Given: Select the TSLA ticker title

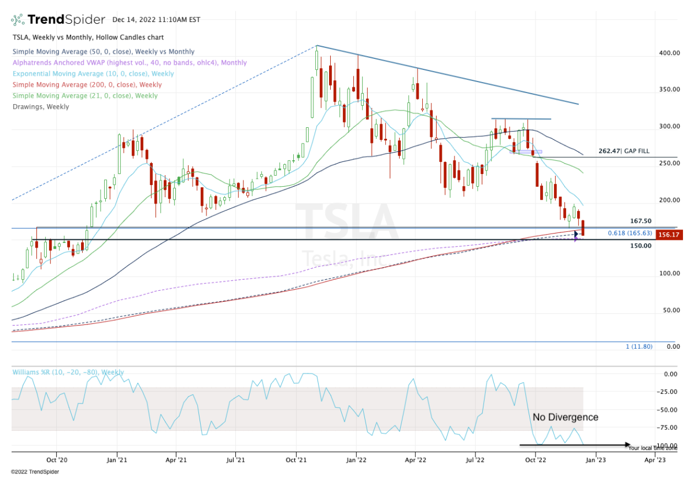Looking at the screenshot, I should point(18,37).
